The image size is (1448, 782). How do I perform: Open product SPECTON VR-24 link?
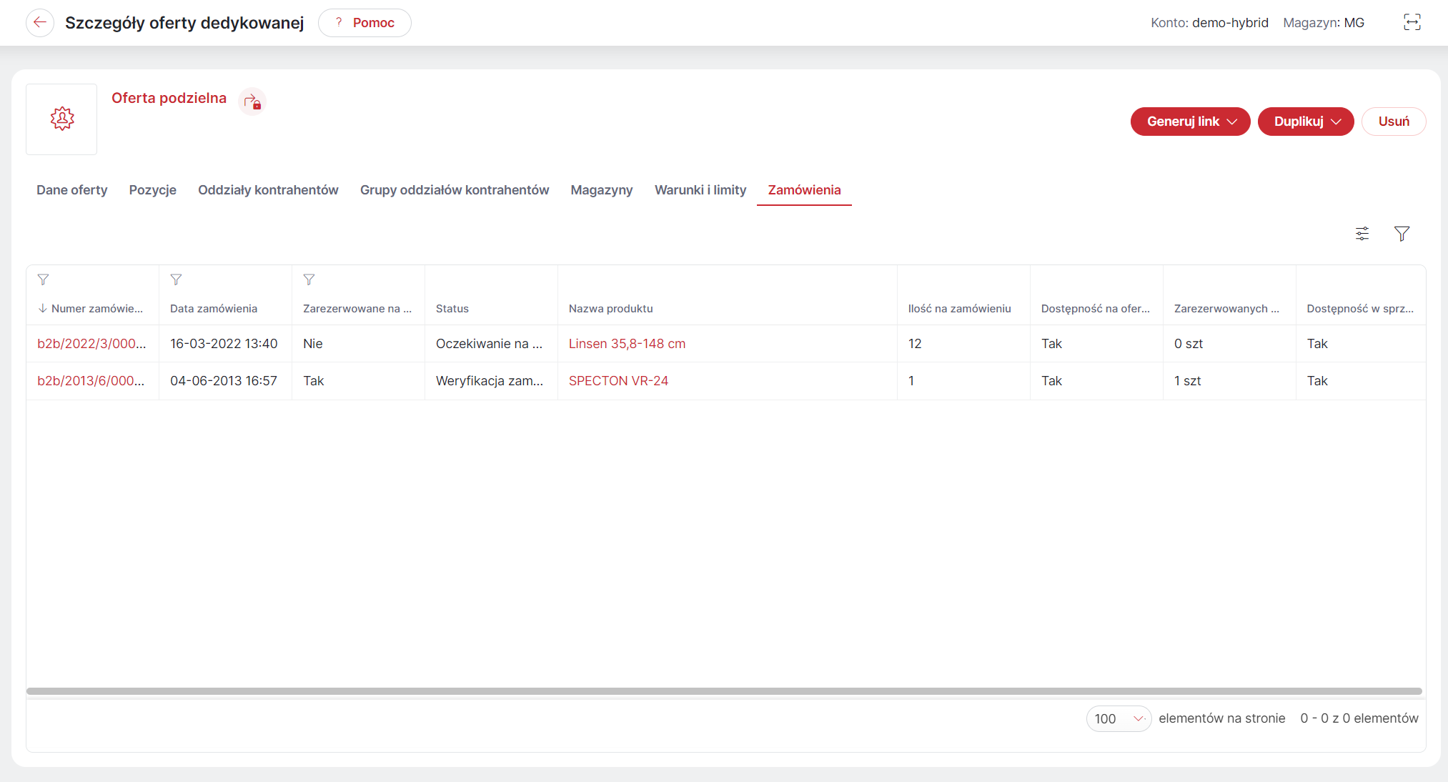click(x=618, y=381)
